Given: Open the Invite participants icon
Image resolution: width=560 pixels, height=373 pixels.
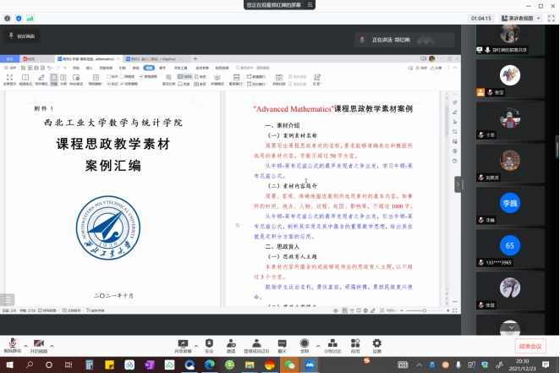Looking at the screenshot, I should point(231,343).
